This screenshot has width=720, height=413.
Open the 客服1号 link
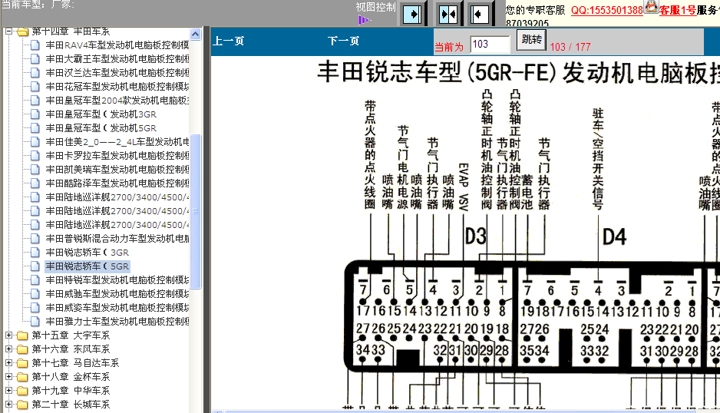677,10
